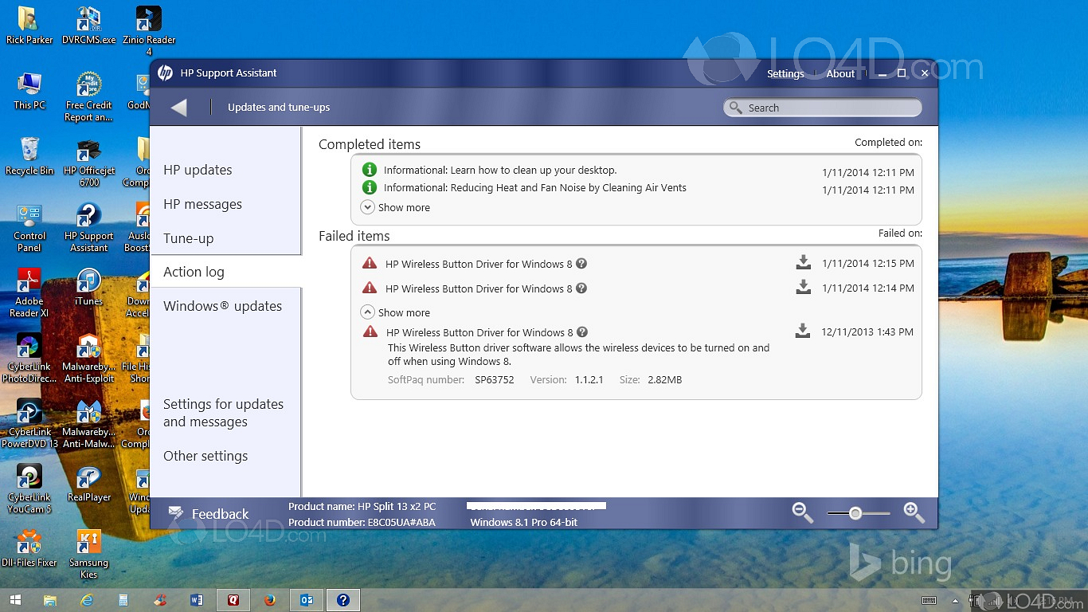Open Microsoft Word from the taskbar
The height and width of the screenshot is (612, 1088).
pos(197,600)
